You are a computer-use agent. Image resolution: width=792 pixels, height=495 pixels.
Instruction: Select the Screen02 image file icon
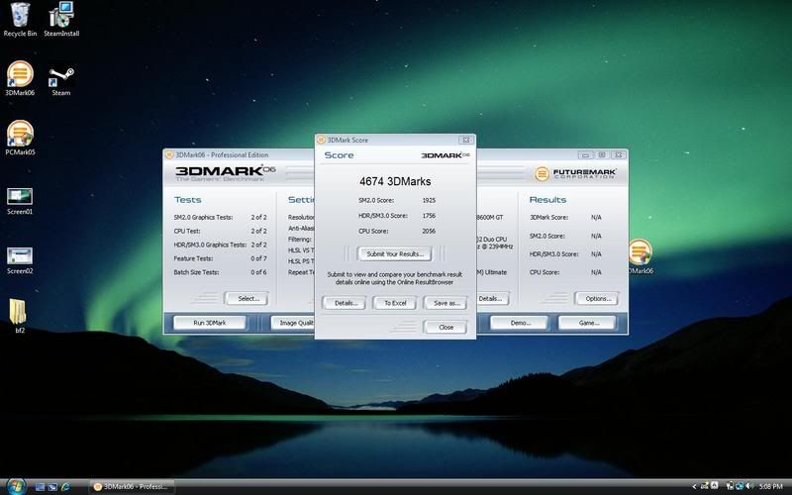(20, 260)
